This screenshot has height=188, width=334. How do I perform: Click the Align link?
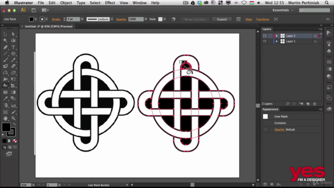(248, 19)
